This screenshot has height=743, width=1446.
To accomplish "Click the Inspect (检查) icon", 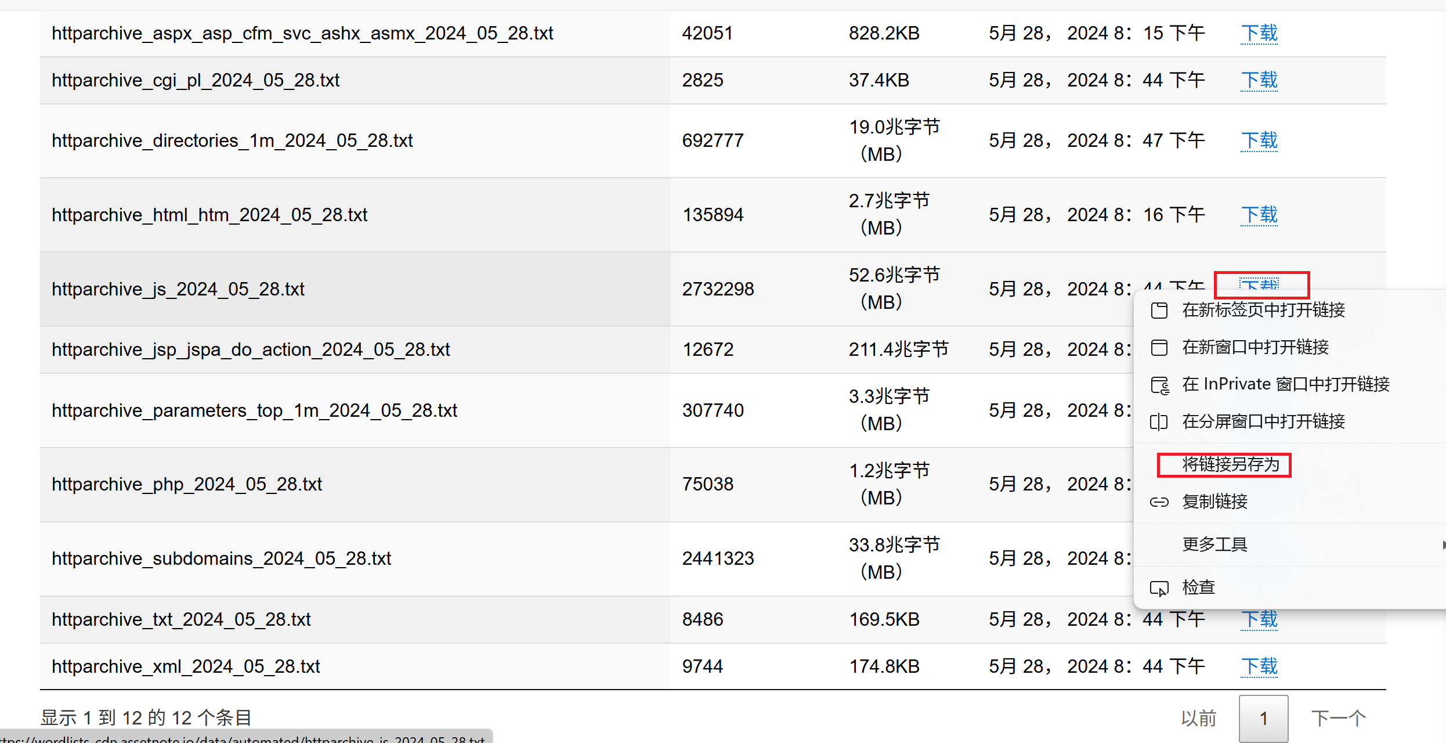I will coord(1159,588).
